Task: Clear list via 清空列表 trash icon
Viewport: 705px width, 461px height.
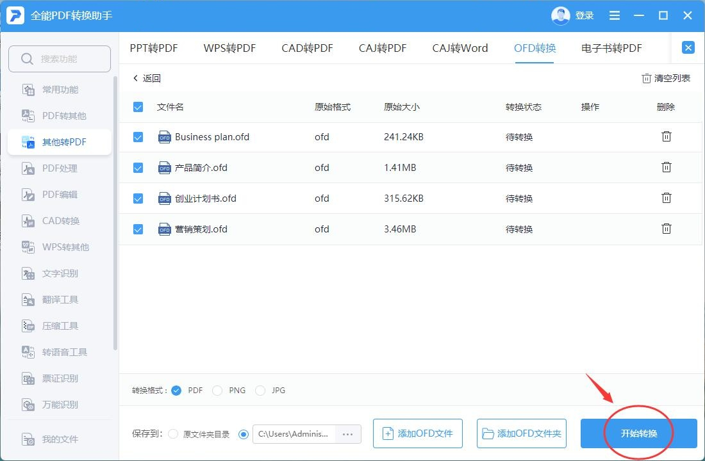Action: pos(646,78)
